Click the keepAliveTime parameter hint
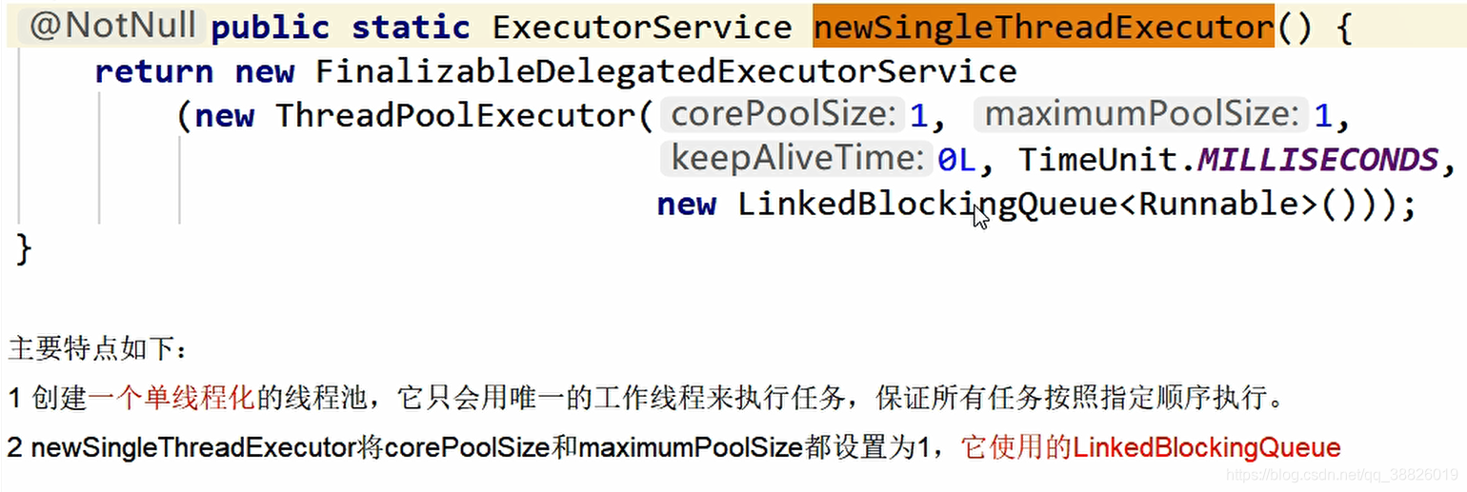1467x492 pixels. 794,159
